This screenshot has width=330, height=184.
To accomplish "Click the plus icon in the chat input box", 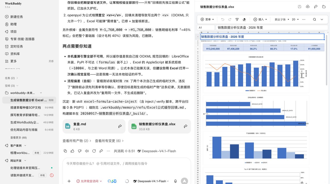I will pyautogui.click(x=69, y=181).
